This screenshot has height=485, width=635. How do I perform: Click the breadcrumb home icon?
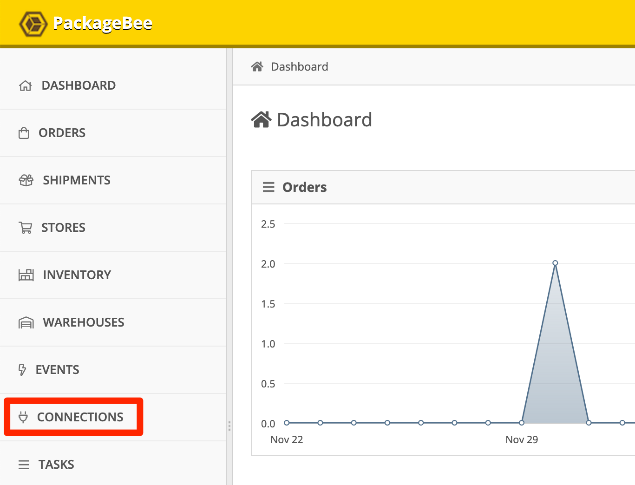[x=257, y=66]
